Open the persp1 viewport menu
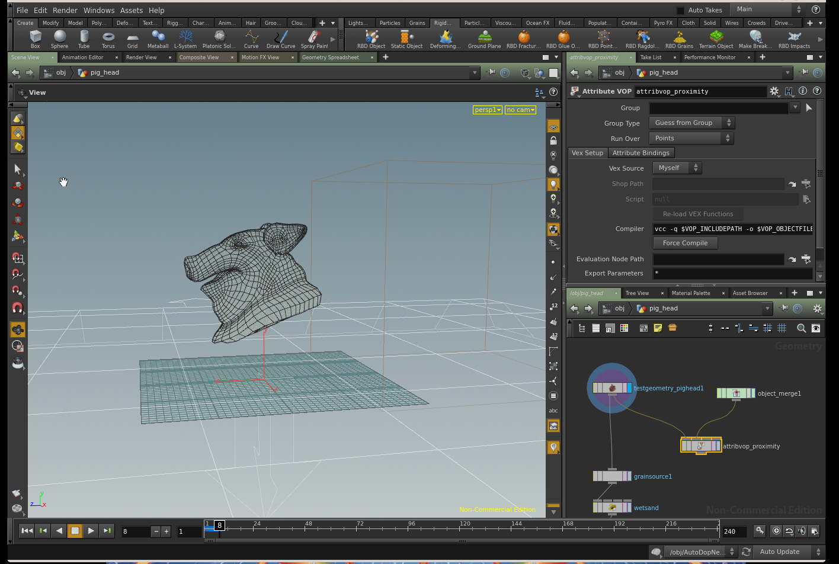This screenshot has height=564, width=839. click(488, 110)
